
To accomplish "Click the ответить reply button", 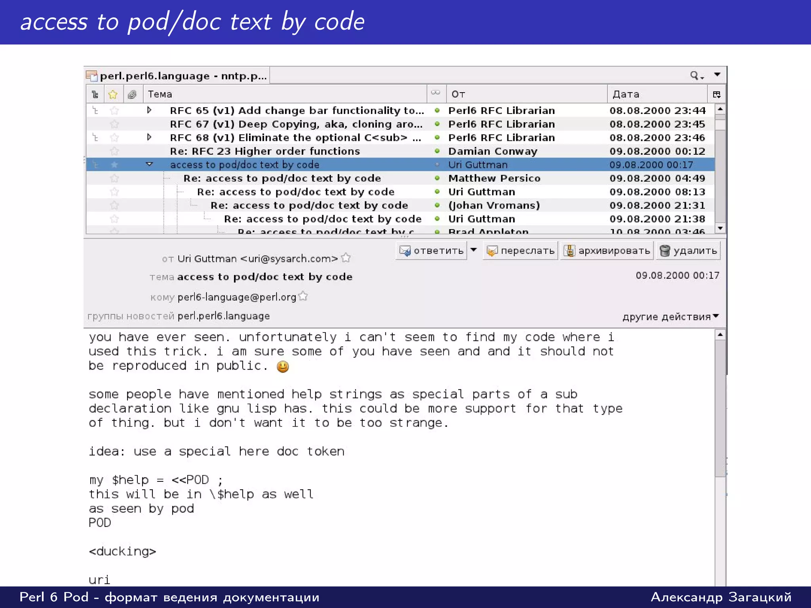I will click(431, 251).
